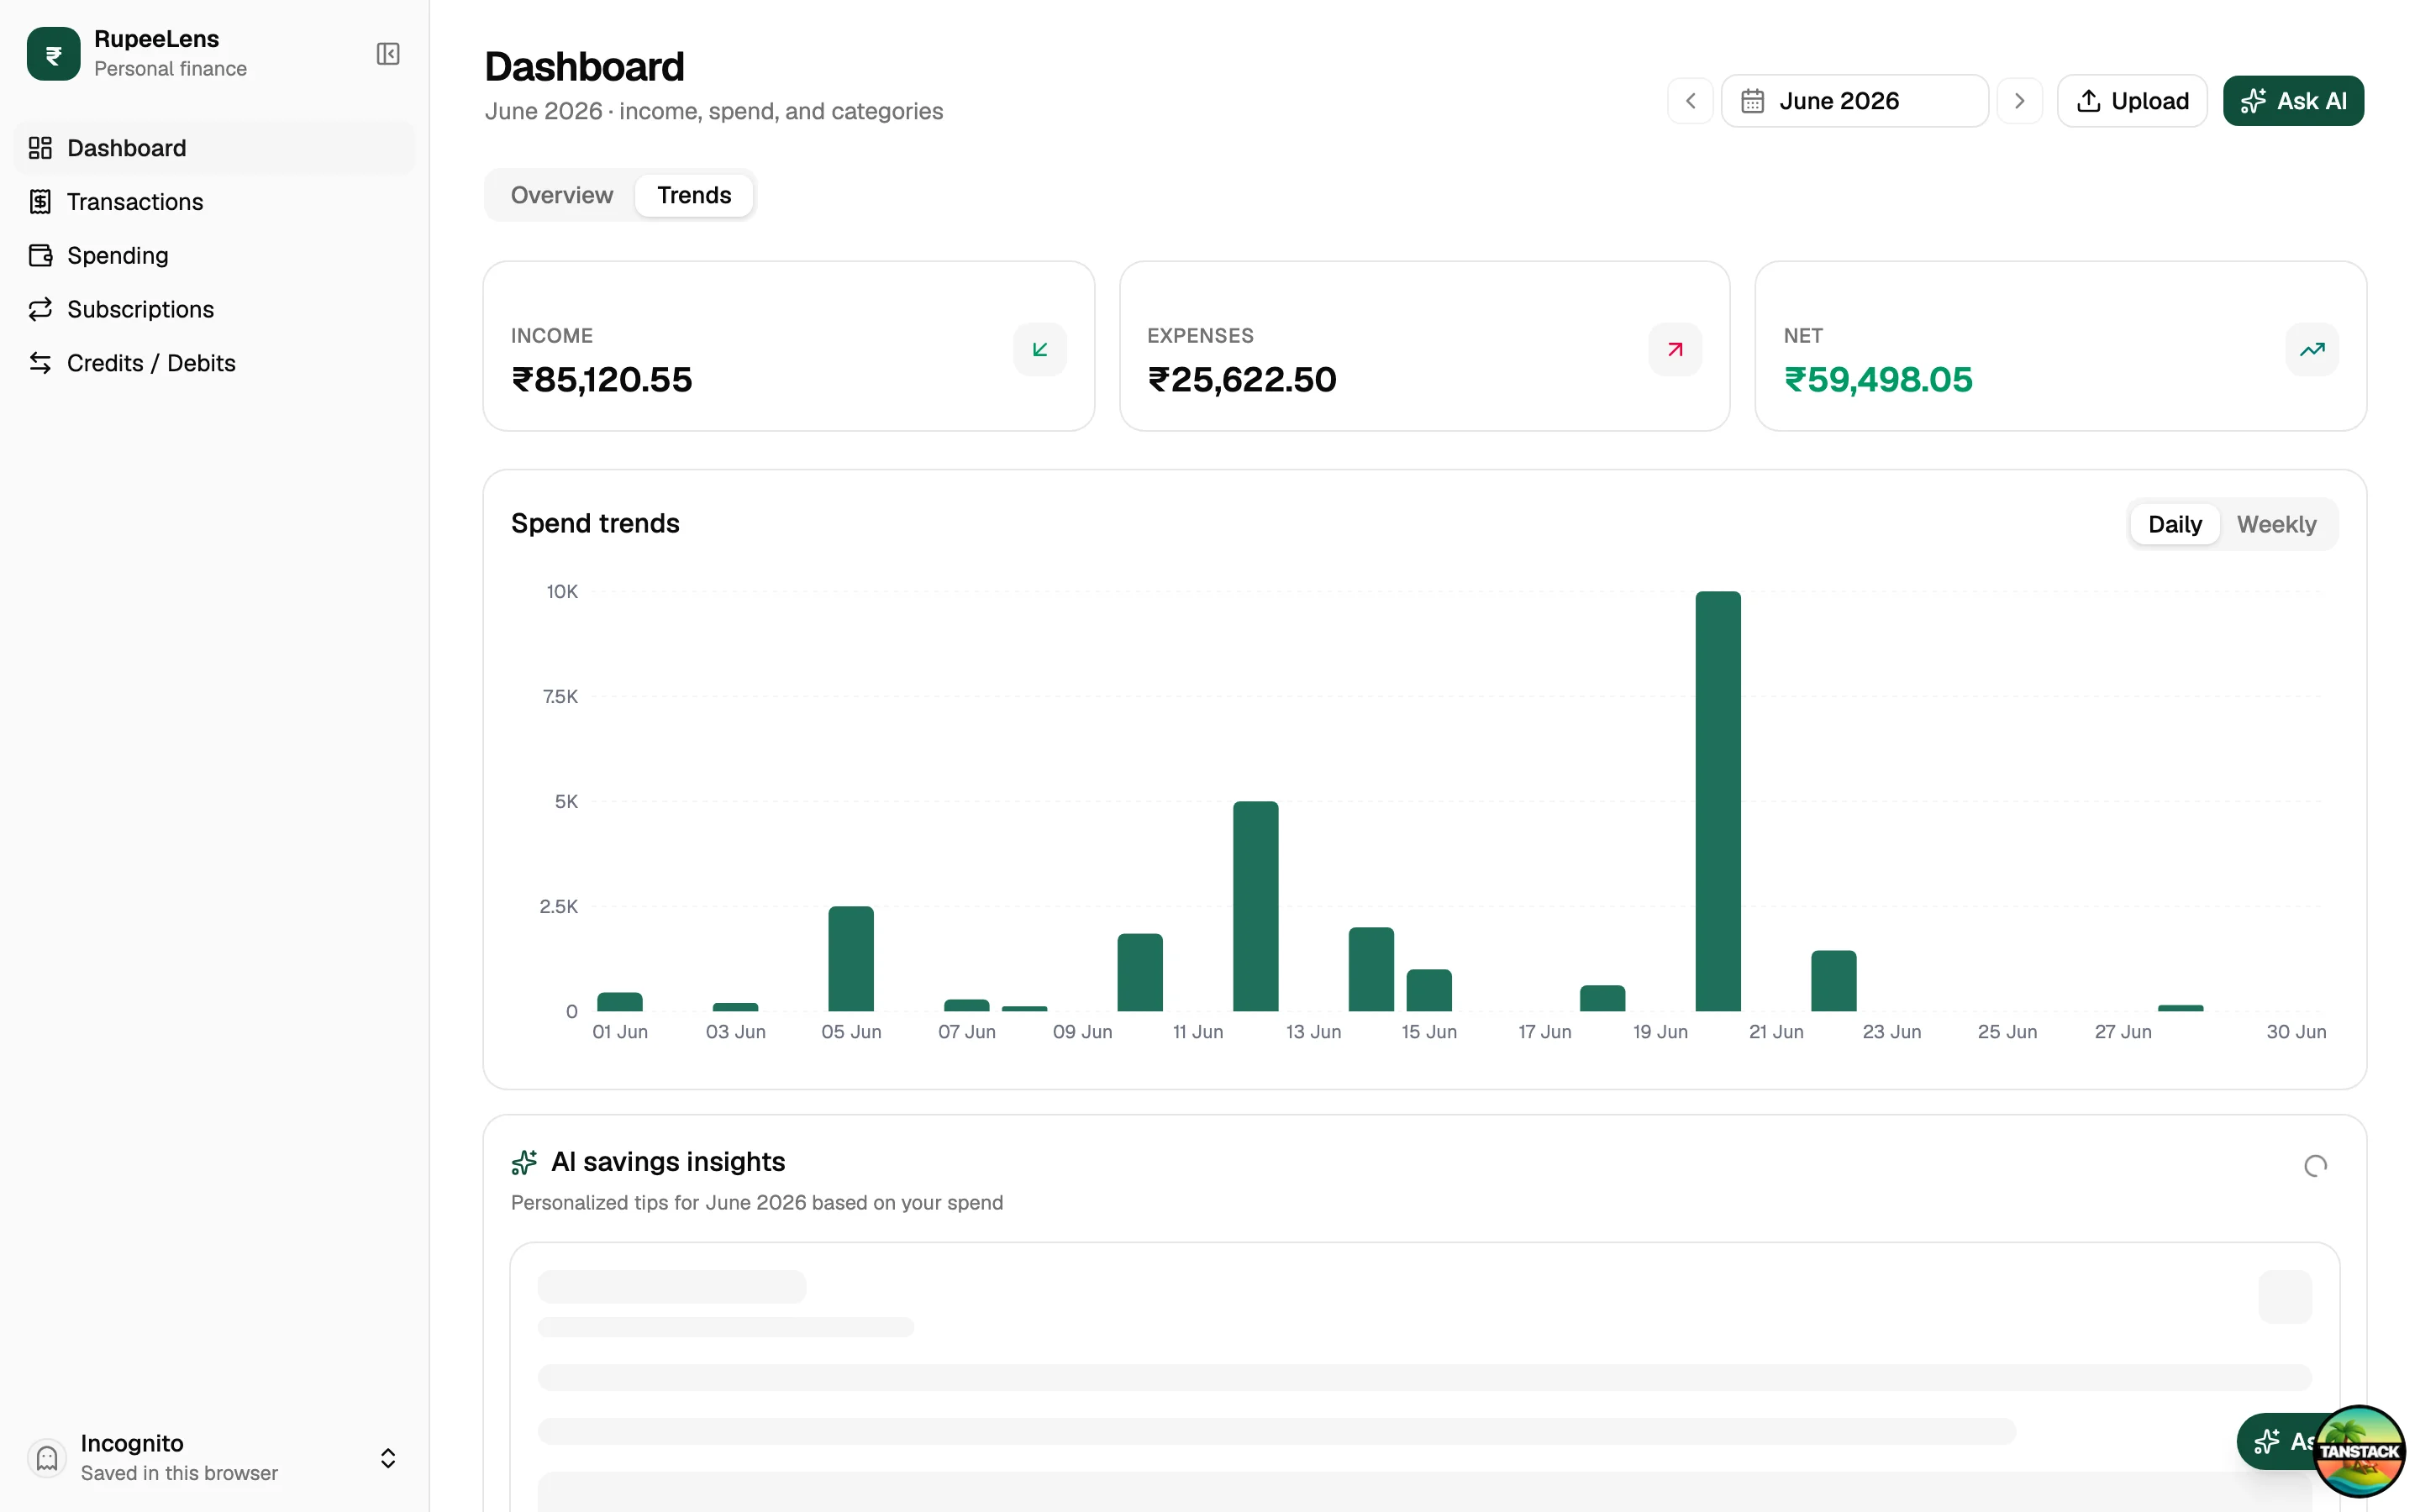The height and width of the screenshot is (1512, 2420).
Task: Open the floating Ask AI button
Action: tap(2278, 1441)
